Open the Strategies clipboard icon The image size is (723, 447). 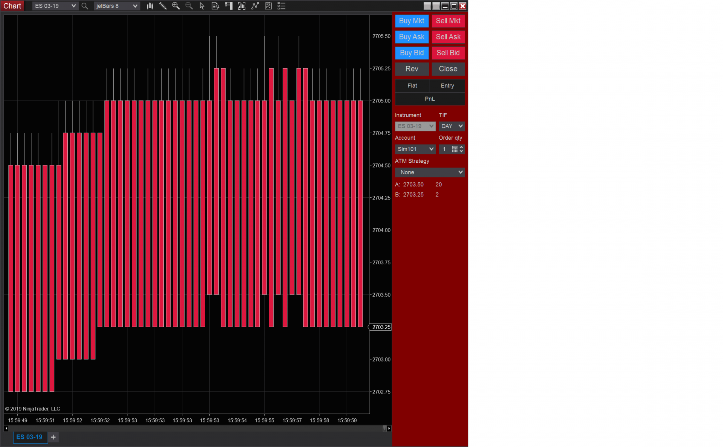tap(268, 6)
